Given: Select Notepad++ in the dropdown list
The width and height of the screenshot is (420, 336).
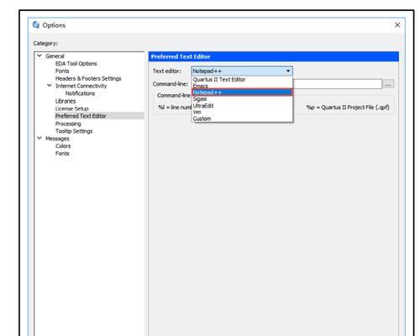Looking at the screenshot, I should [242, 92].
